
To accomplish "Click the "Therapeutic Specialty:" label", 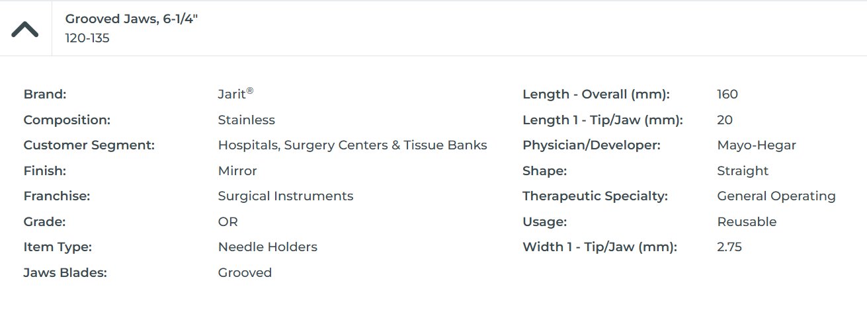I will (x=595, y=196).
